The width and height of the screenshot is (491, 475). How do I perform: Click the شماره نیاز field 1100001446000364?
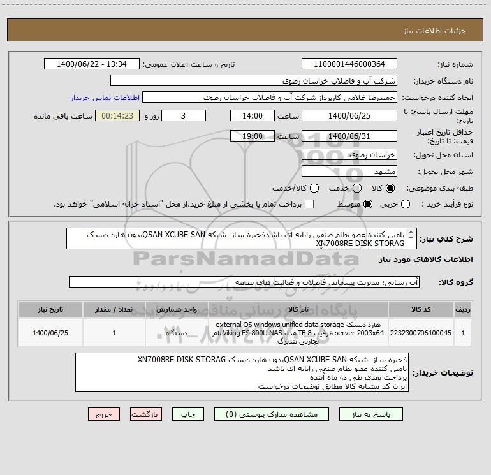(349, 64)
